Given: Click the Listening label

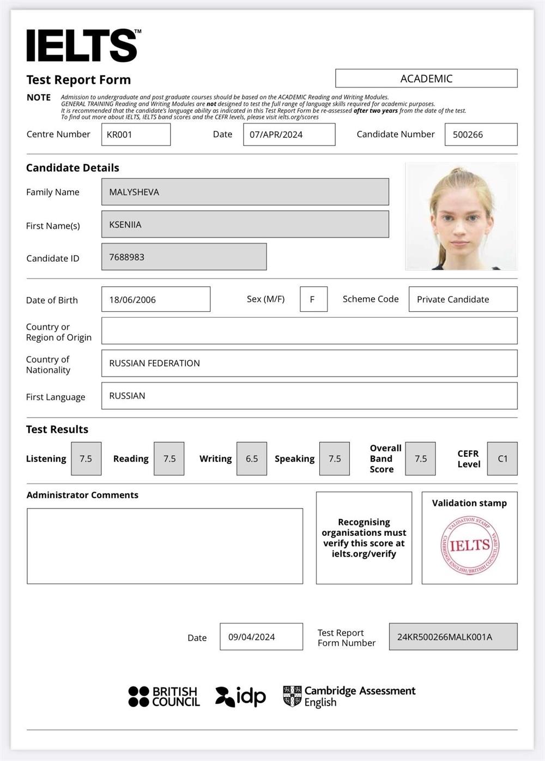Looking at the screenshot, I should pyautogui.click(x=46, y=459).
